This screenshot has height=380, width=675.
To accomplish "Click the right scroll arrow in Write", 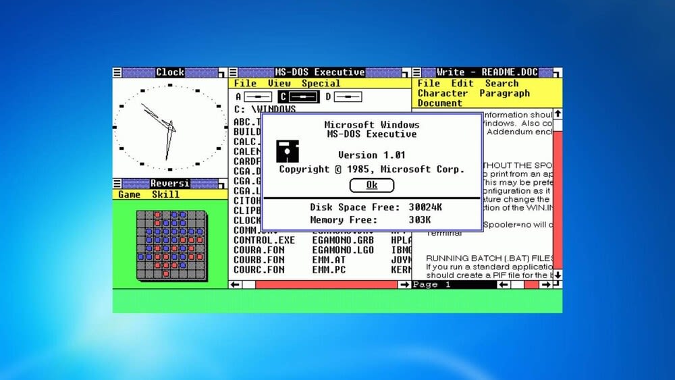I will [x=546, y=284].
